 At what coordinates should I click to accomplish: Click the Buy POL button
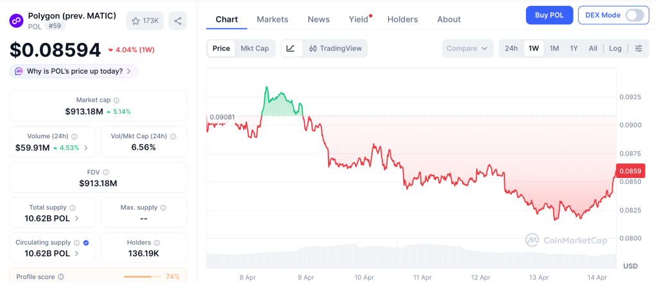click(x=549, y=15)
